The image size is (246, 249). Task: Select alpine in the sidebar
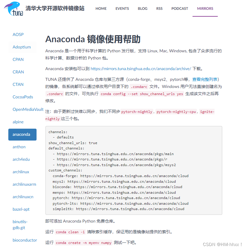18,122
